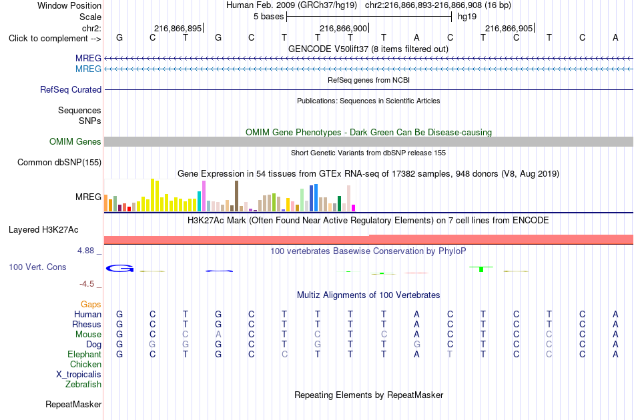Click the pink Layered H3K27Ac signal bar
Screen dimensions: 634x420
tap(368, 240)
